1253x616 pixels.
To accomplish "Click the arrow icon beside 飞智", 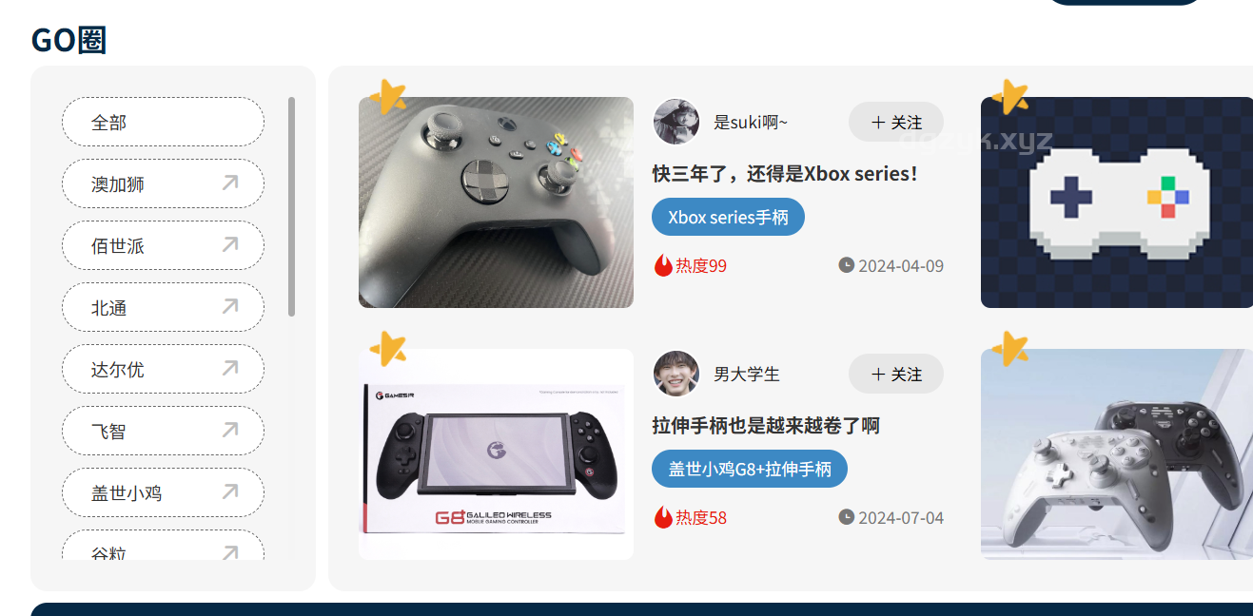I will pos(229,431).
